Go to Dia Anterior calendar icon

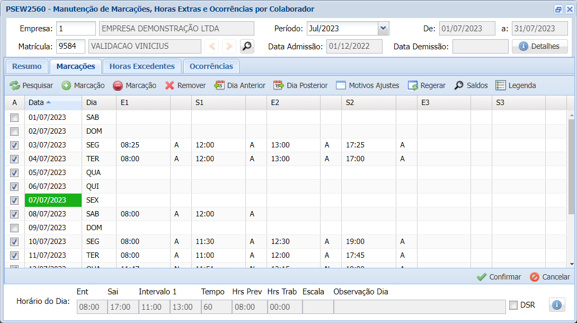click(x=219, y=85)
